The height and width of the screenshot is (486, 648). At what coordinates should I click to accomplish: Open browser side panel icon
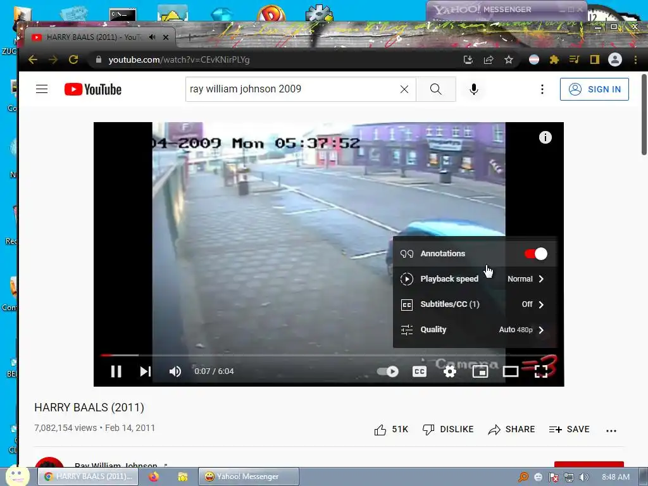coord(595,59)
